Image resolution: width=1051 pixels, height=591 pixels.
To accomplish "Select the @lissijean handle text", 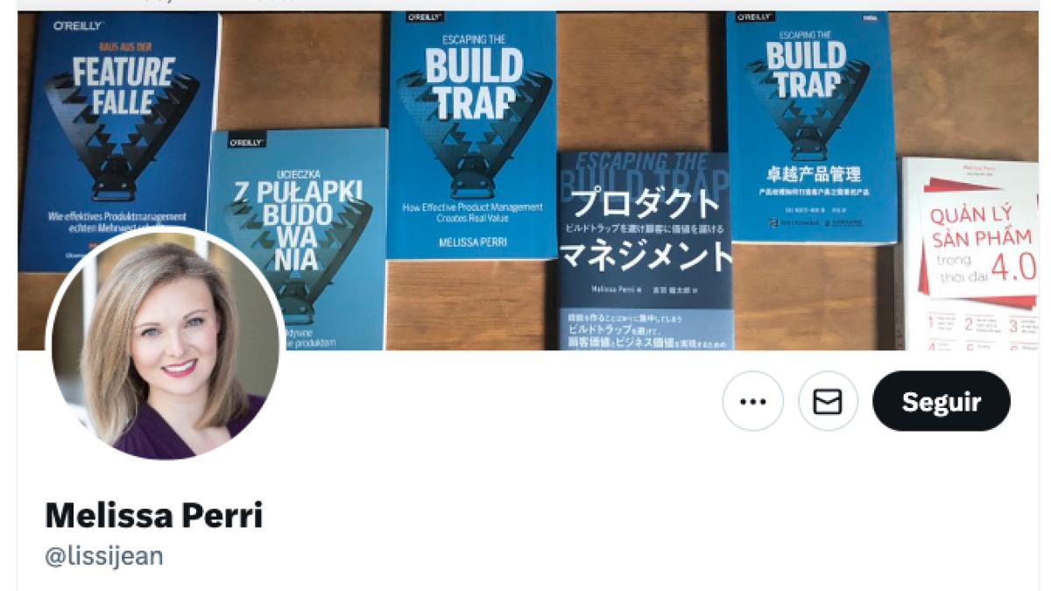I will point(104,556).
